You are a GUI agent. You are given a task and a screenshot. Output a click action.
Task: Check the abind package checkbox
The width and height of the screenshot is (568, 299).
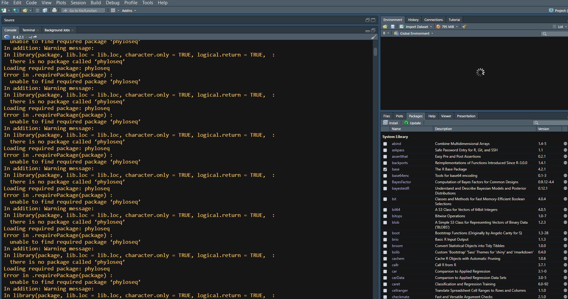point(385,144)
